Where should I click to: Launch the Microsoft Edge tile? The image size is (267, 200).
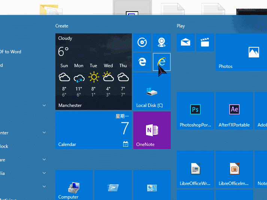point(142,62)
